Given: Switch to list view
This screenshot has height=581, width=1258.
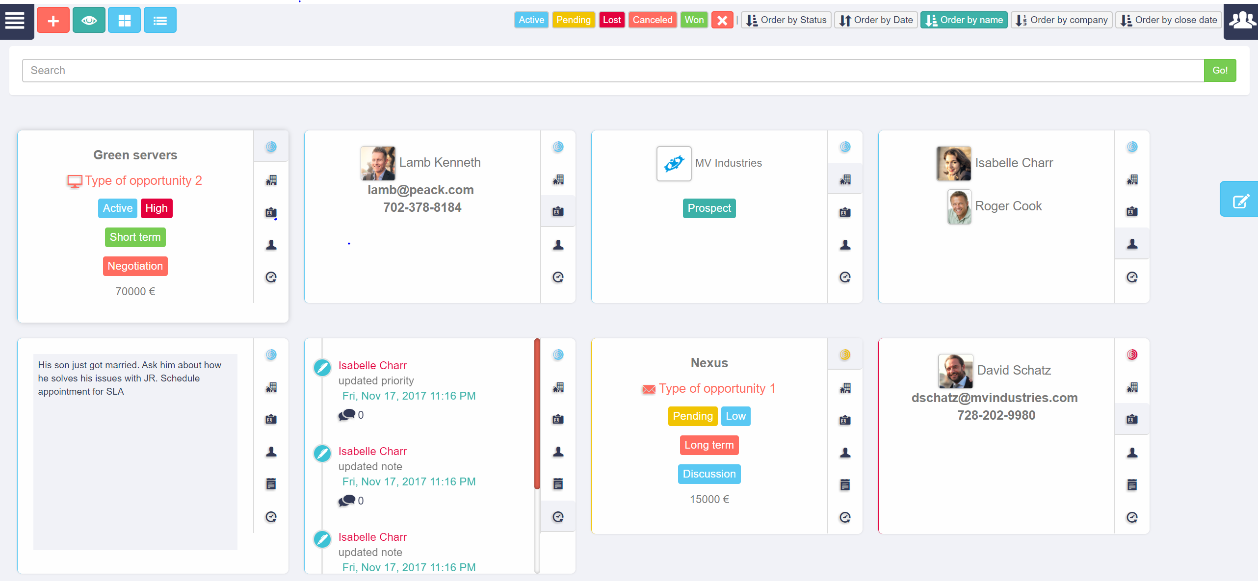Looking at the screenshot, I should click(x=160, y=21).
